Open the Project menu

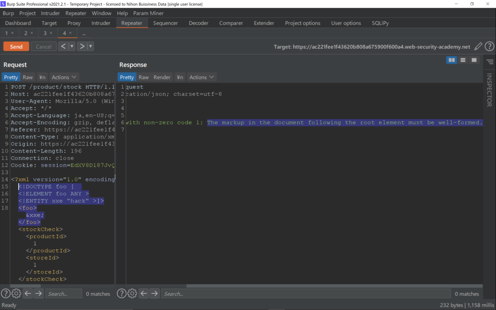pyautogui.click(x=28, y=13)
